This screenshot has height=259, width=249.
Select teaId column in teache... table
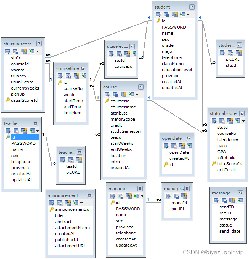pyautogui.click(x=71, y=166)
